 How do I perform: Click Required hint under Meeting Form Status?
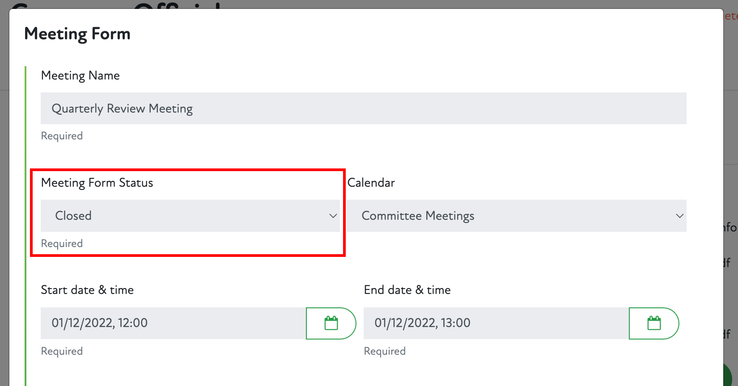tap(62, 243)
